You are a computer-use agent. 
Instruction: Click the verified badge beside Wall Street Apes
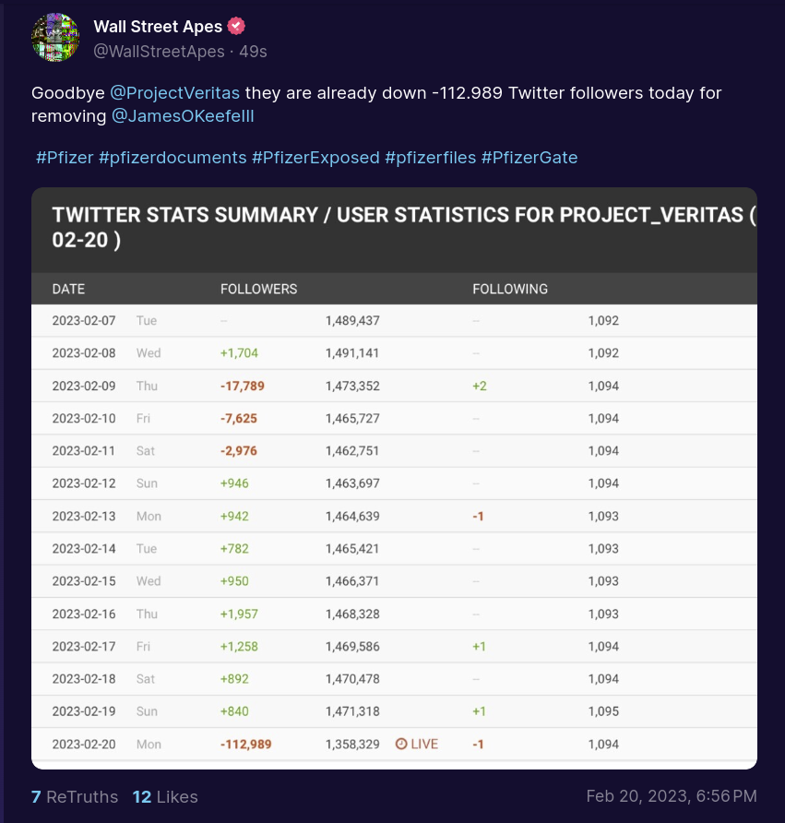coord(236,26)
